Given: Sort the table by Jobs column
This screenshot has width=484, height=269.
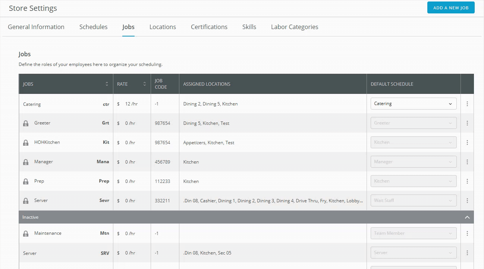Looking at the screenshot, I should [107, 84].
